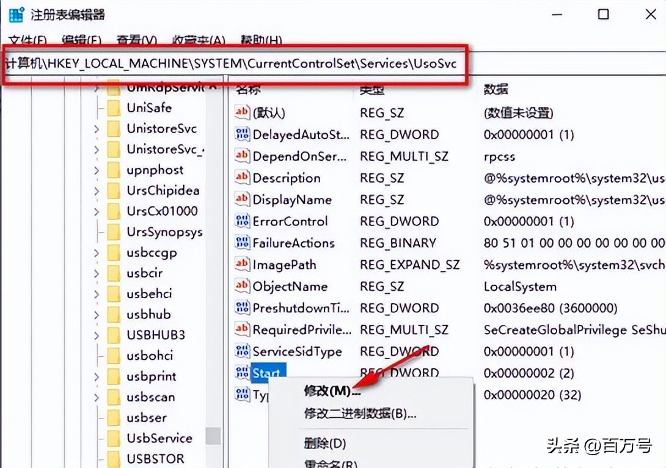Screen dimensions: 666x468
Task: Click the upnphost folder icon
Action: click(114, 170)
